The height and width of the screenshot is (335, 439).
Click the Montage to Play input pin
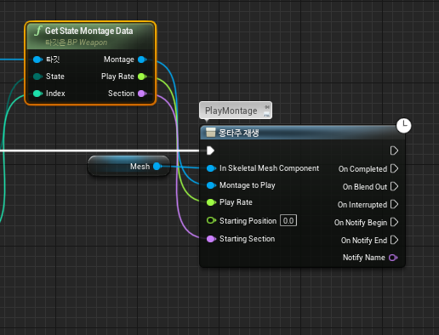211,185
